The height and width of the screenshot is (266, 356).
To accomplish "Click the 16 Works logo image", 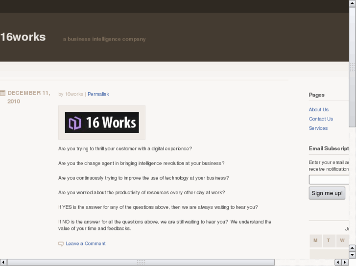I will click(102, 123).
